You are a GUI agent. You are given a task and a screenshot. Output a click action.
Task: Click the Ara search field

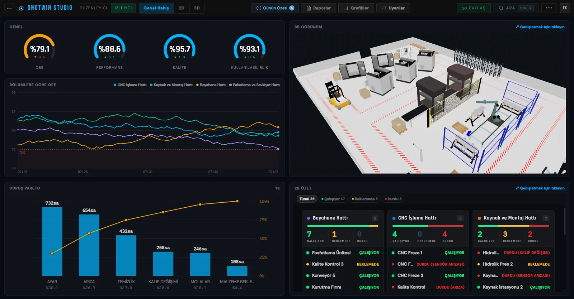(x=516, y=8)
